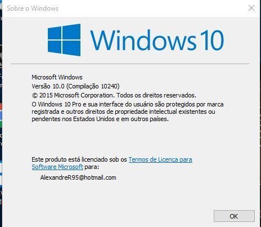Click the 2015 Microsoft Corporation copyright line
The image size is (261, 227).
pos(114,95)
